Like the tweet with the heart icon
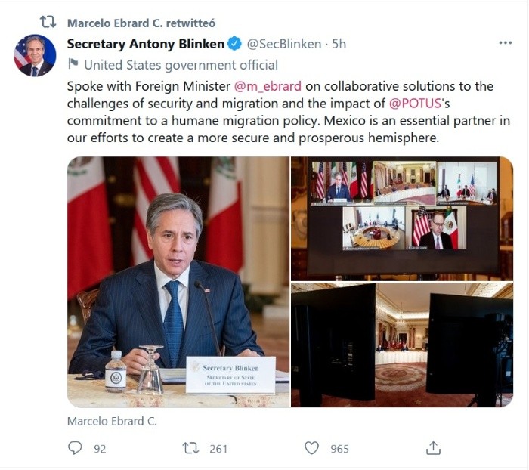Viewport: 529px width, 470px height. coord(311,448)
